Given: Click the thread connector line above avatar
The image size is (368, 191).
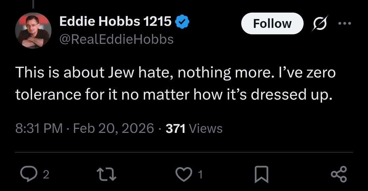Looking at the screenshot, I should (33, 4).
